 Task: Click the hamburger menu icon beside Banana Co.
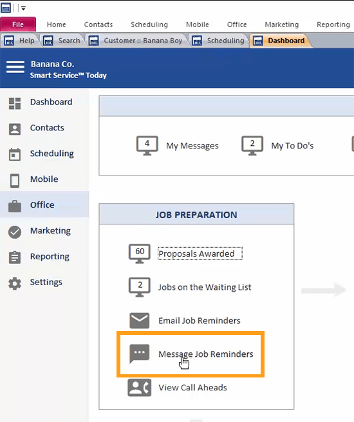(15, 66)
